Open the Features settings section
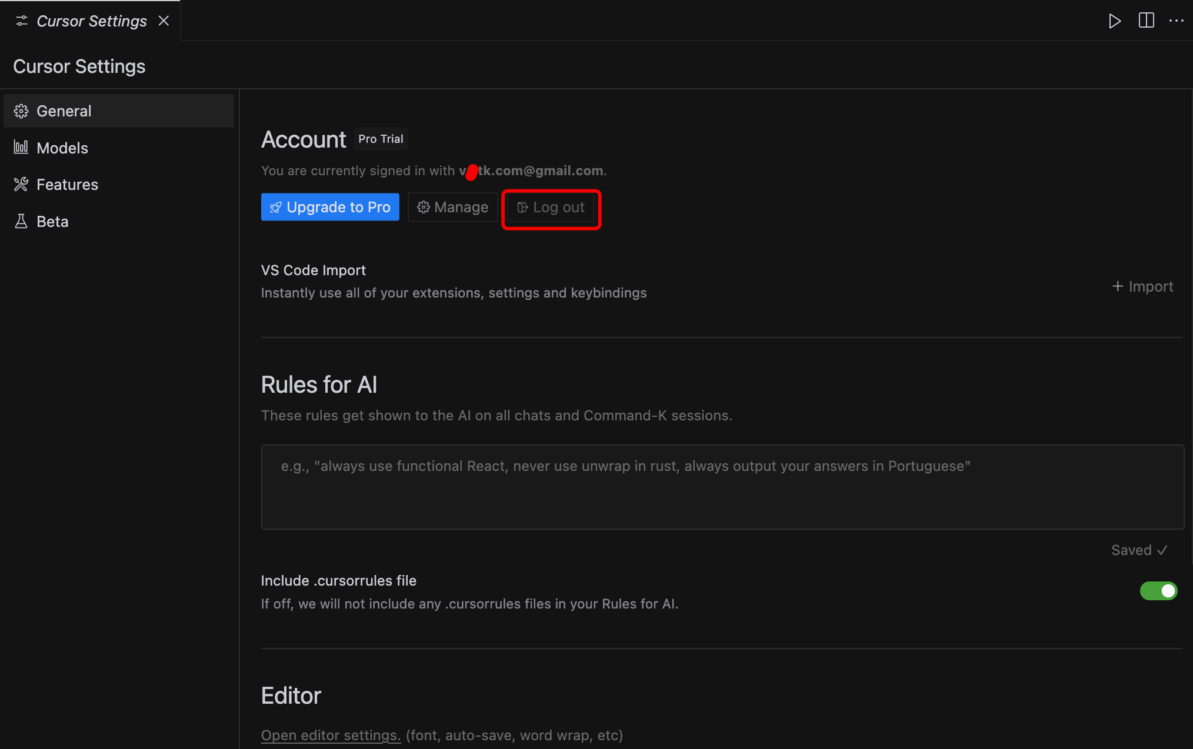This screenshot has width=1193, height=749. (119, 185)
